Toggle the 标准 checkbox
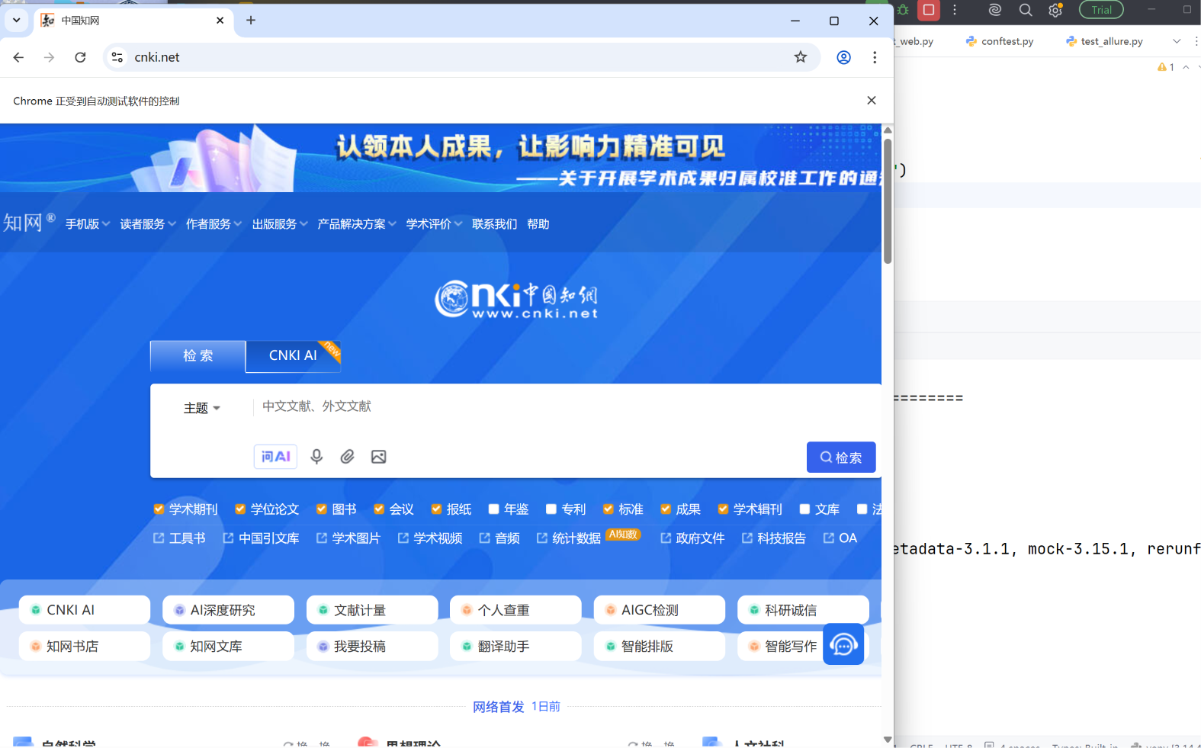 tap(609, 509)
